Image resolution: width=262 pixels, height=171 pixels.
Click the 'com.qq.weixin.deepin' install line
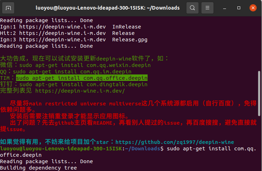tap(75, 65)
